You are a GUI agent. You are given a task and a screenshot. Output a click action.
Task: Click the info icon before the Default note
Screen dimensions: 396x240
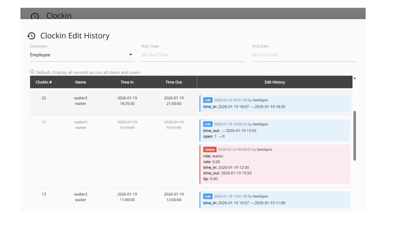(32, 72)
